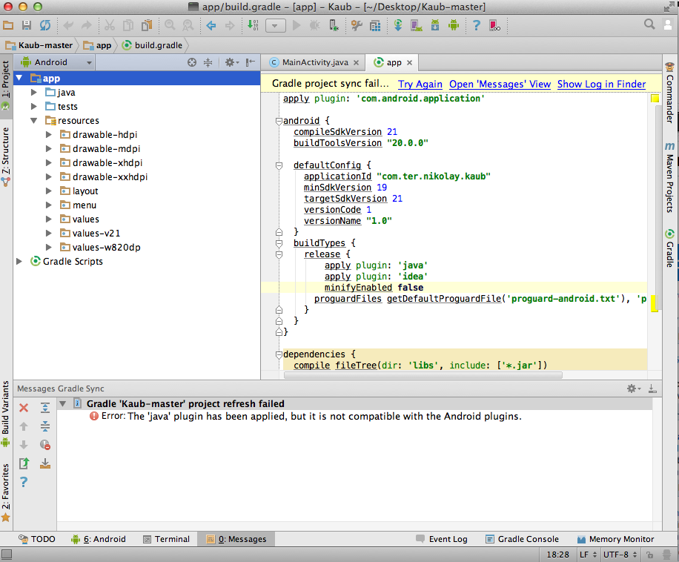Image resolution: width=679 pixels, height=562 pixels.
Task: Toggle the 1: Project tool window
Action: 5,85
